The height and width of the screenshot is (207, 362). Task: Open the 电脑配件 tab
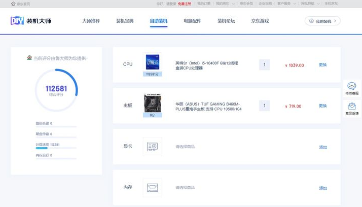pos(192,21)
